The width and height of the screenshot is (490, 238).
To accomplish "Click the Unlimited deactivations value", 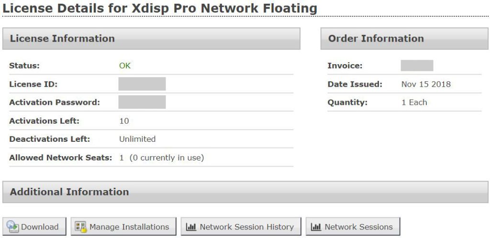I will tap(137, 139).
